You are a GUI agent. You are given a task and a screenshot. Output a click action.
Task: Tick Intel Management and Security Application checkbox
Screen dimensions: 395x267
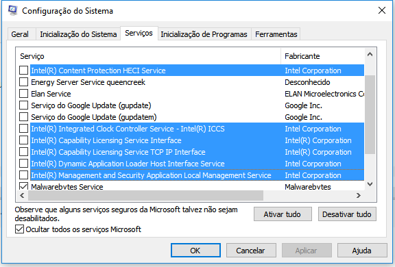(24, 175)
